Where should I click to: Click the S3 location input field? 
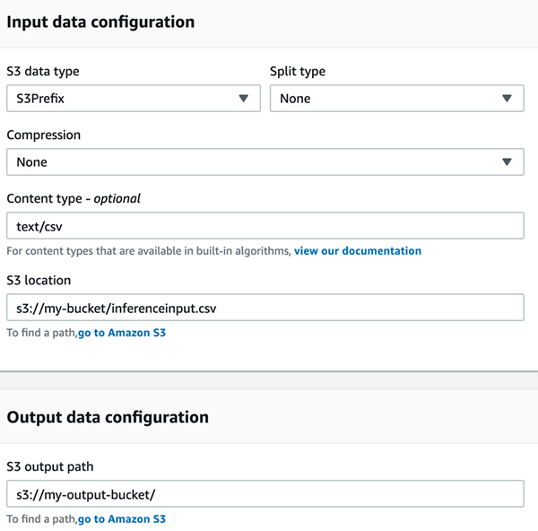coord(265,308)
